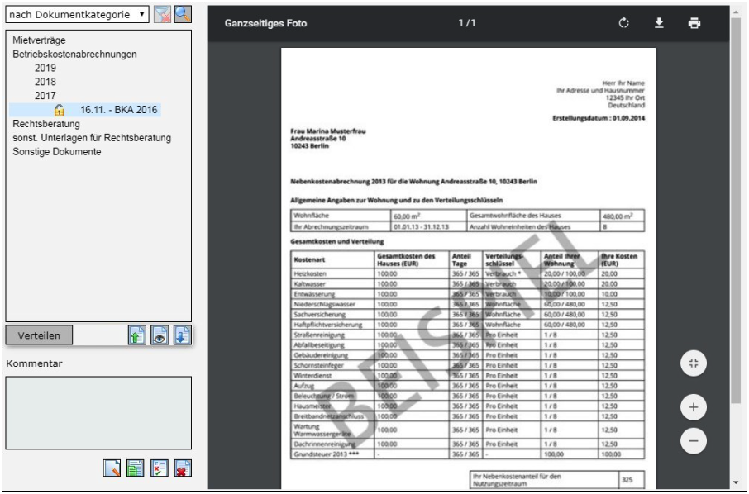The image size is (749, 494).
Task: Open the 2018 folder in the tree
Action: pyautogui.click(x=45, y=82)
